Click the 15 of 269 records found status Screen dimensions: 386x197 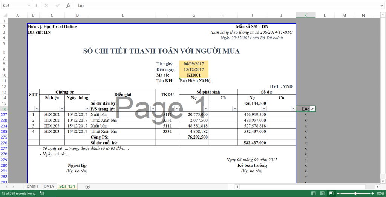coord(18,194)
